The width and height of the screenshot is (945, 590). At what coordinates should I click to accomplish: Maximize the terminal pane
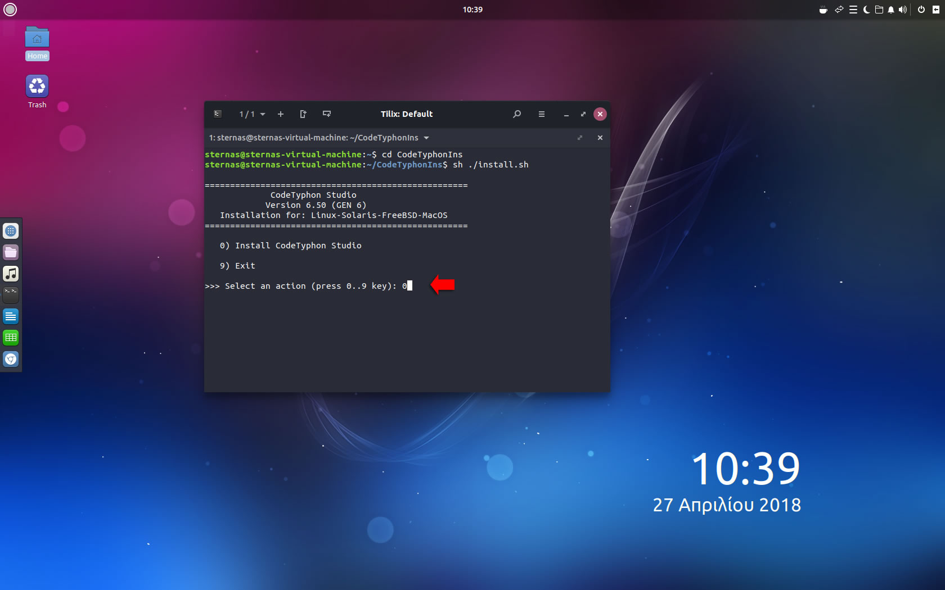pos(580,138)
